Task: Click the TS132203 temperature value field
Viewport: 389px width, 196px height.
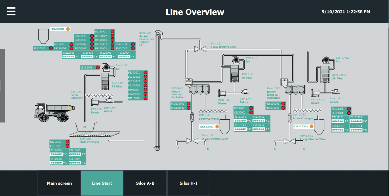Action: click(338, 130)
